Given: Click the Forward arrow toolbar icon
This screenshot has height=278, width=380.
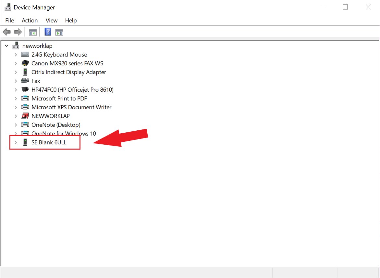Looking at the screenshot, I should point(18,32).
